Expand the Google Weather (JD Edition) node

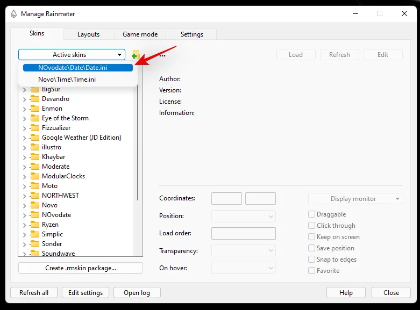[24, 138]
